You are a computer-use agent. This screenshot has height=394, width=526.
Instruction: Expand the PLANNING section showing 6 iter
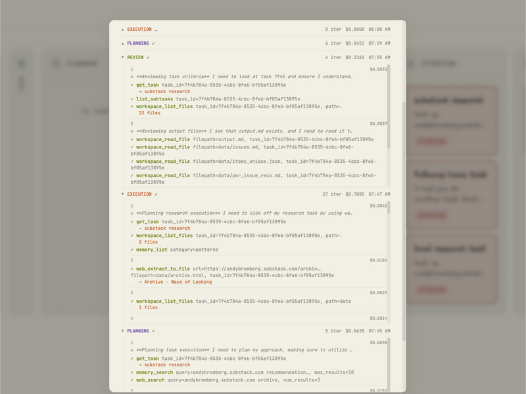pyautogui.click(x=123, y=43)
